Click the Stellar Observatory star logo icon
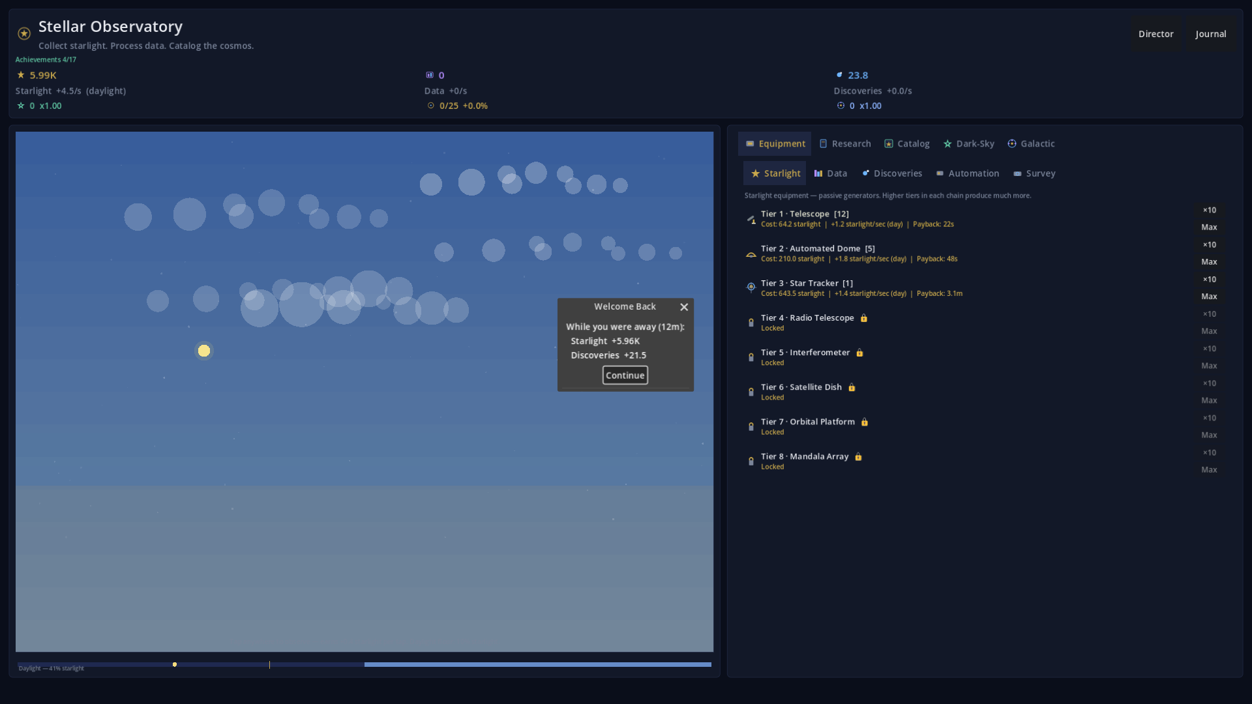1252x704 pixels. coord(24,34)
